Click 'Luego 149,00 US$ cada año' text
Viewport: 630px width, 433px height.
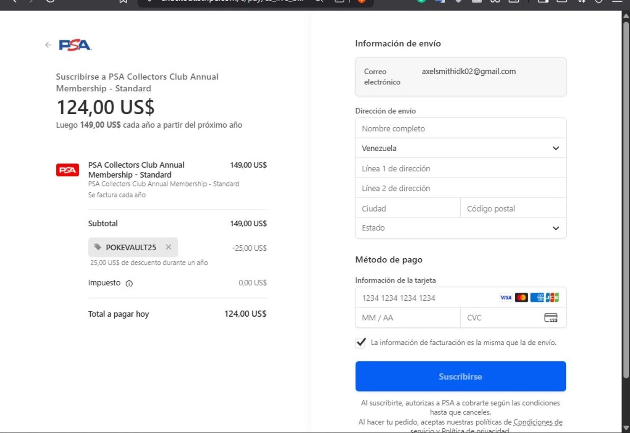[x=149, y=125]
